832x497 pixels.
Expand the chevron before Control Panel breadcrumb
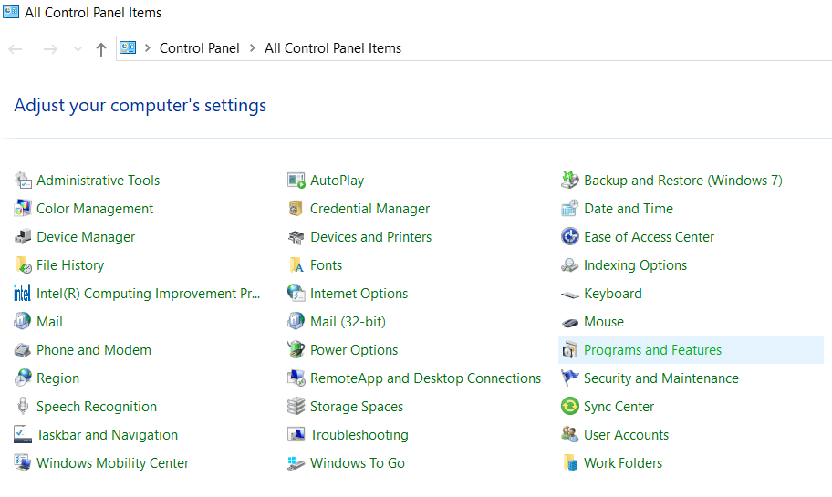tap(147, 48)
